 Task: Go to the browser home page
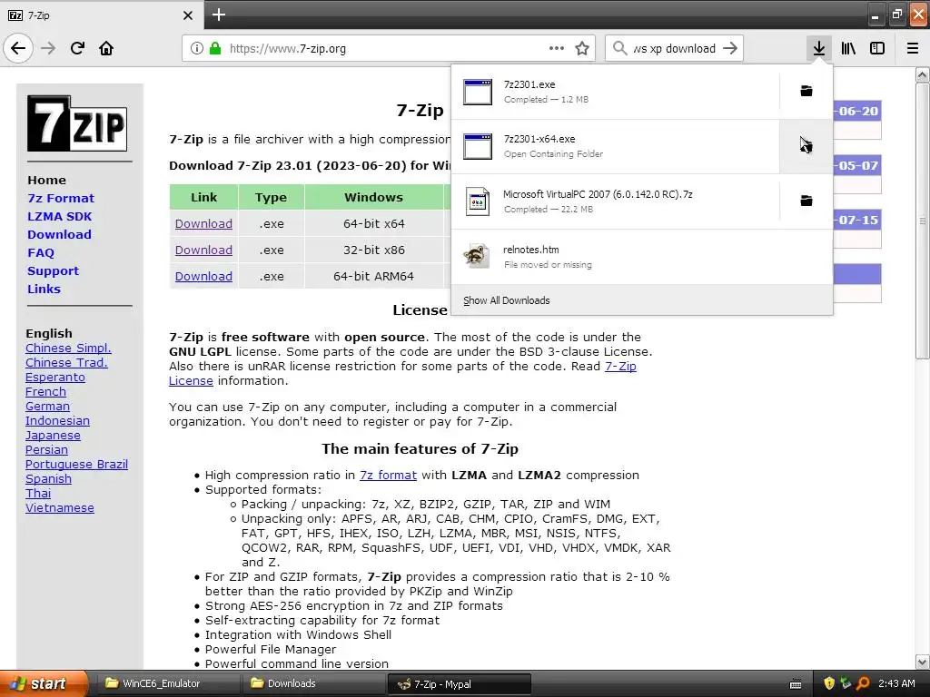pos(106,48)
